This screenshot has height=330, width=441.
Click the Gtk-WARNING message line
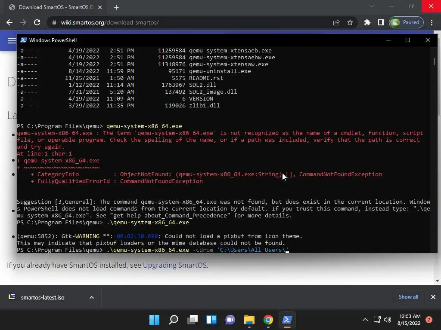coord(159,236)
